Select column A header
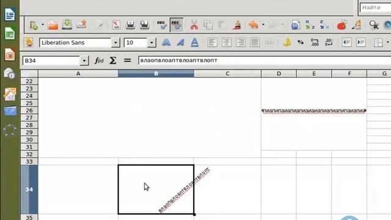Screen dimensions: 391x220 [x=78, y=73]
